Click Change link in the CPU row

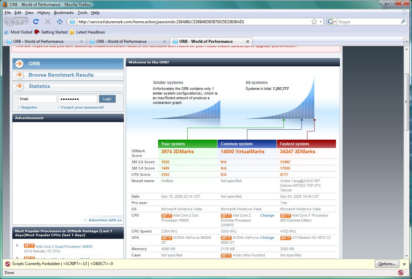[x=267, y=215]
